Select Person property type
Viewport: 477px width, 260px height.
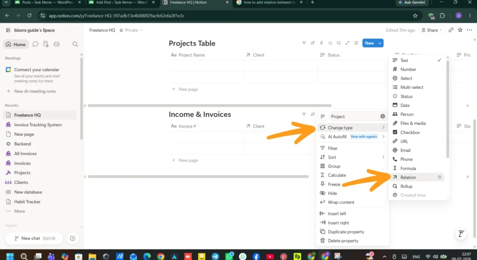pyautogui.click(x=416, y=114)
